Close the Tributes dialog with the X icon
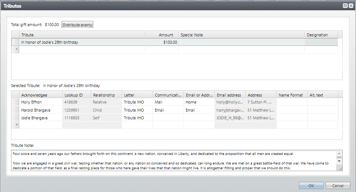 [x=351, y=6]
